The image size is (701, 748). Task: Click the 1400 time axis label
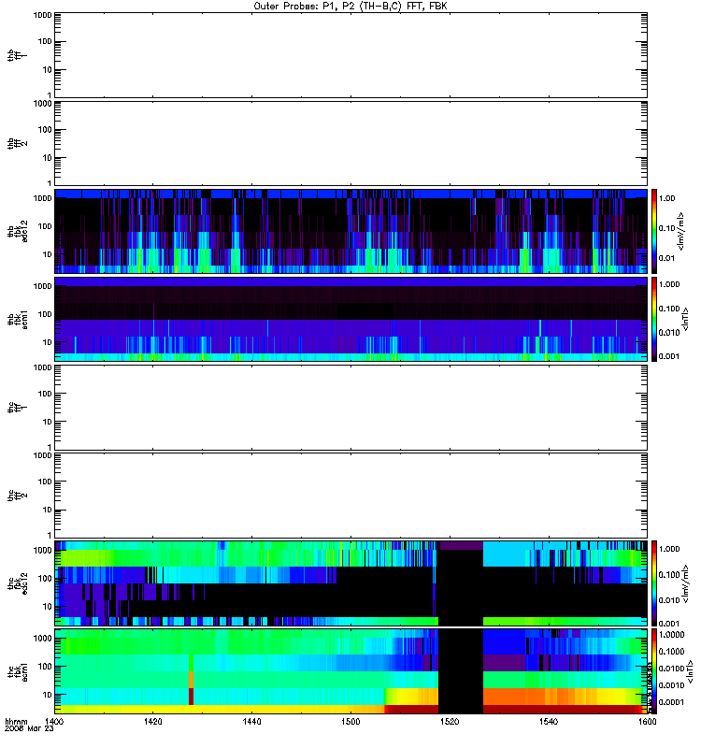point(54,721)
